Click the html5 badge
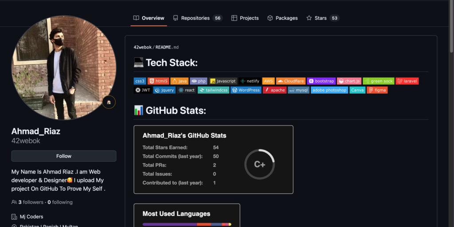 pyautogui.click(x=158, y=81)
